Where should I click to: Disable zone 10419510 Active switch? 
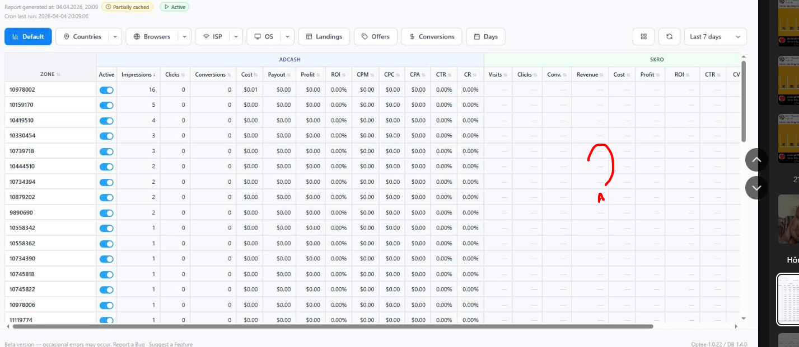pos(106,121)
